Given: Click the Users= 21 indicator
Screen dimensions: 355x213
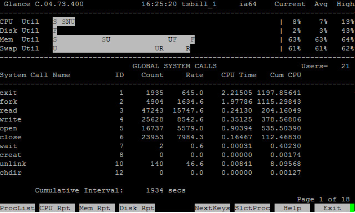Looking at the screenshot, I should 326,66.
